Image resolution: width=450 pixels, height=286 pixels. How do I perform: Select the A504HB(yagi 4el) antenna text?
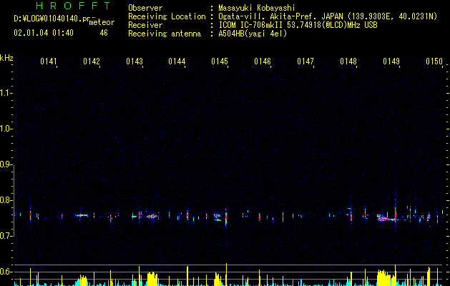[253, 34]
